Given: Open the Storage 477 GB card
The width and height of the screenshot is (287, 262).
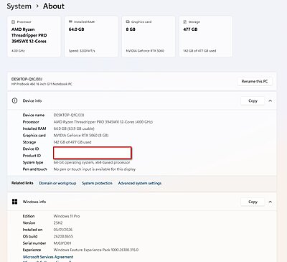Looking at the screenshot, I should click(206, 37).
